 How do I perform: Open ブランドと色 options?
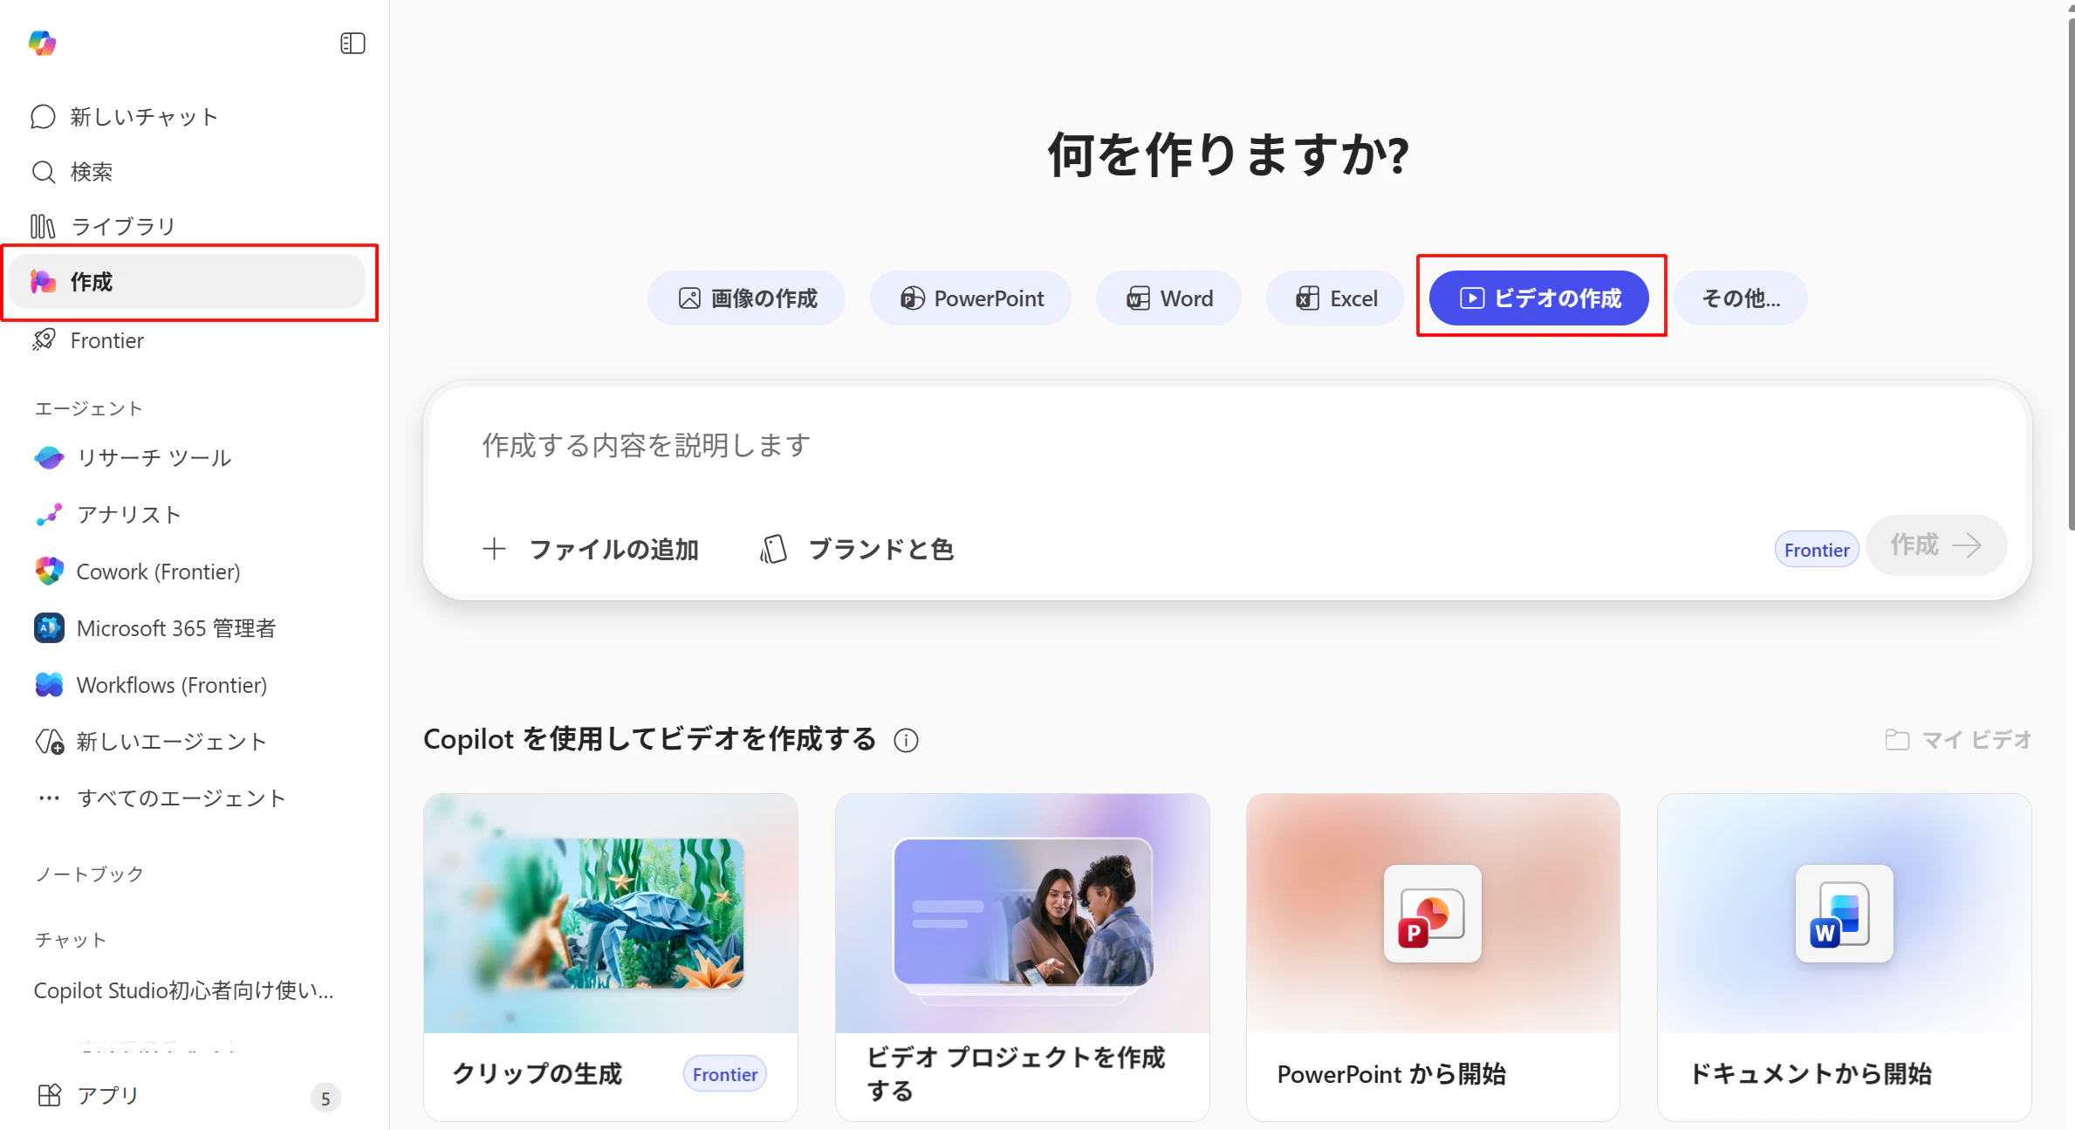pyautogui.click(x=857, y=549)
